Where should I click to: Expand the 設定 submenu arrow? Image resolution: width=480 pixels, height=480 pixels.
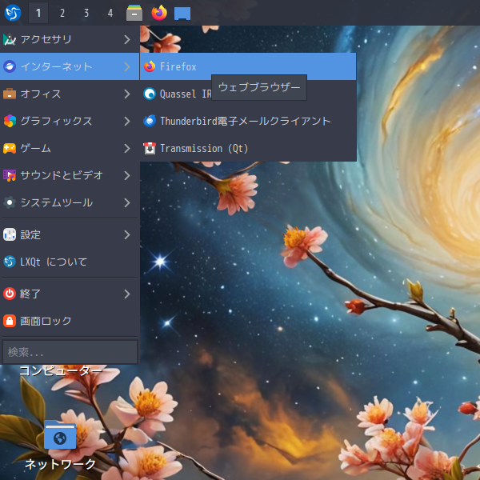[x=127, y=234]
